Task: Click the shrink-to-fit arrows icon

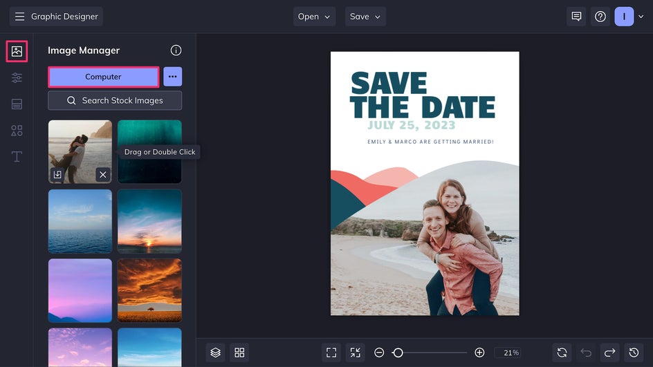Action: (x=356, y=352)
